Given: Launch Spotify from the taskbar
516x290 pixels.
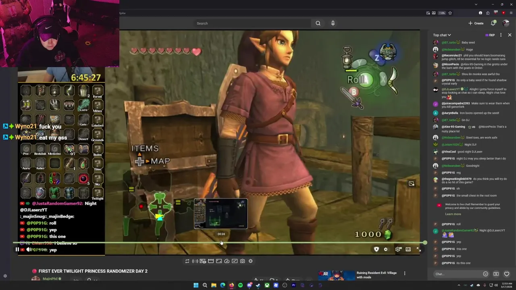Looking at the screenshot, I should (x=240, y=286).
